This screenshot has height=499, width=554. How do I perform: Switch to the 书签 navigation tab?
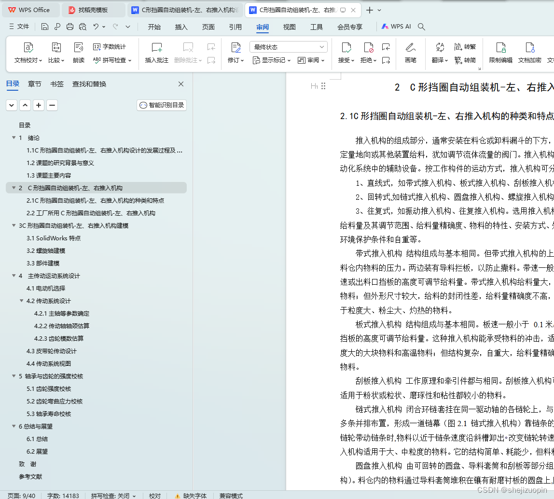[x=57, y=84]
